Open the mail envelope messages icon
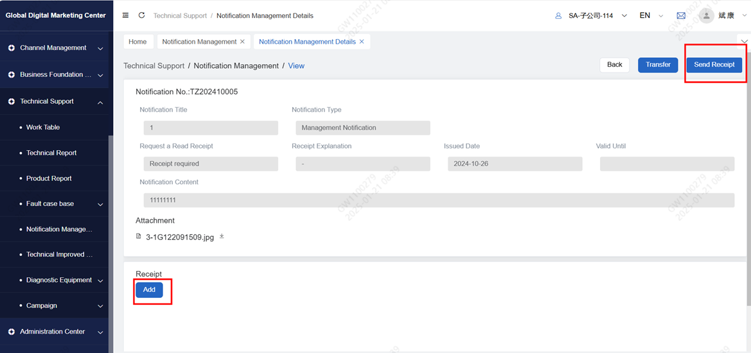The image size is (751, 353). [x=681, y=15]
